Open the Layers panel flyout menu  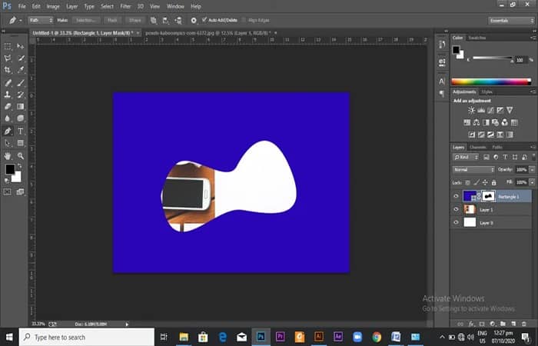pos(533,147)
